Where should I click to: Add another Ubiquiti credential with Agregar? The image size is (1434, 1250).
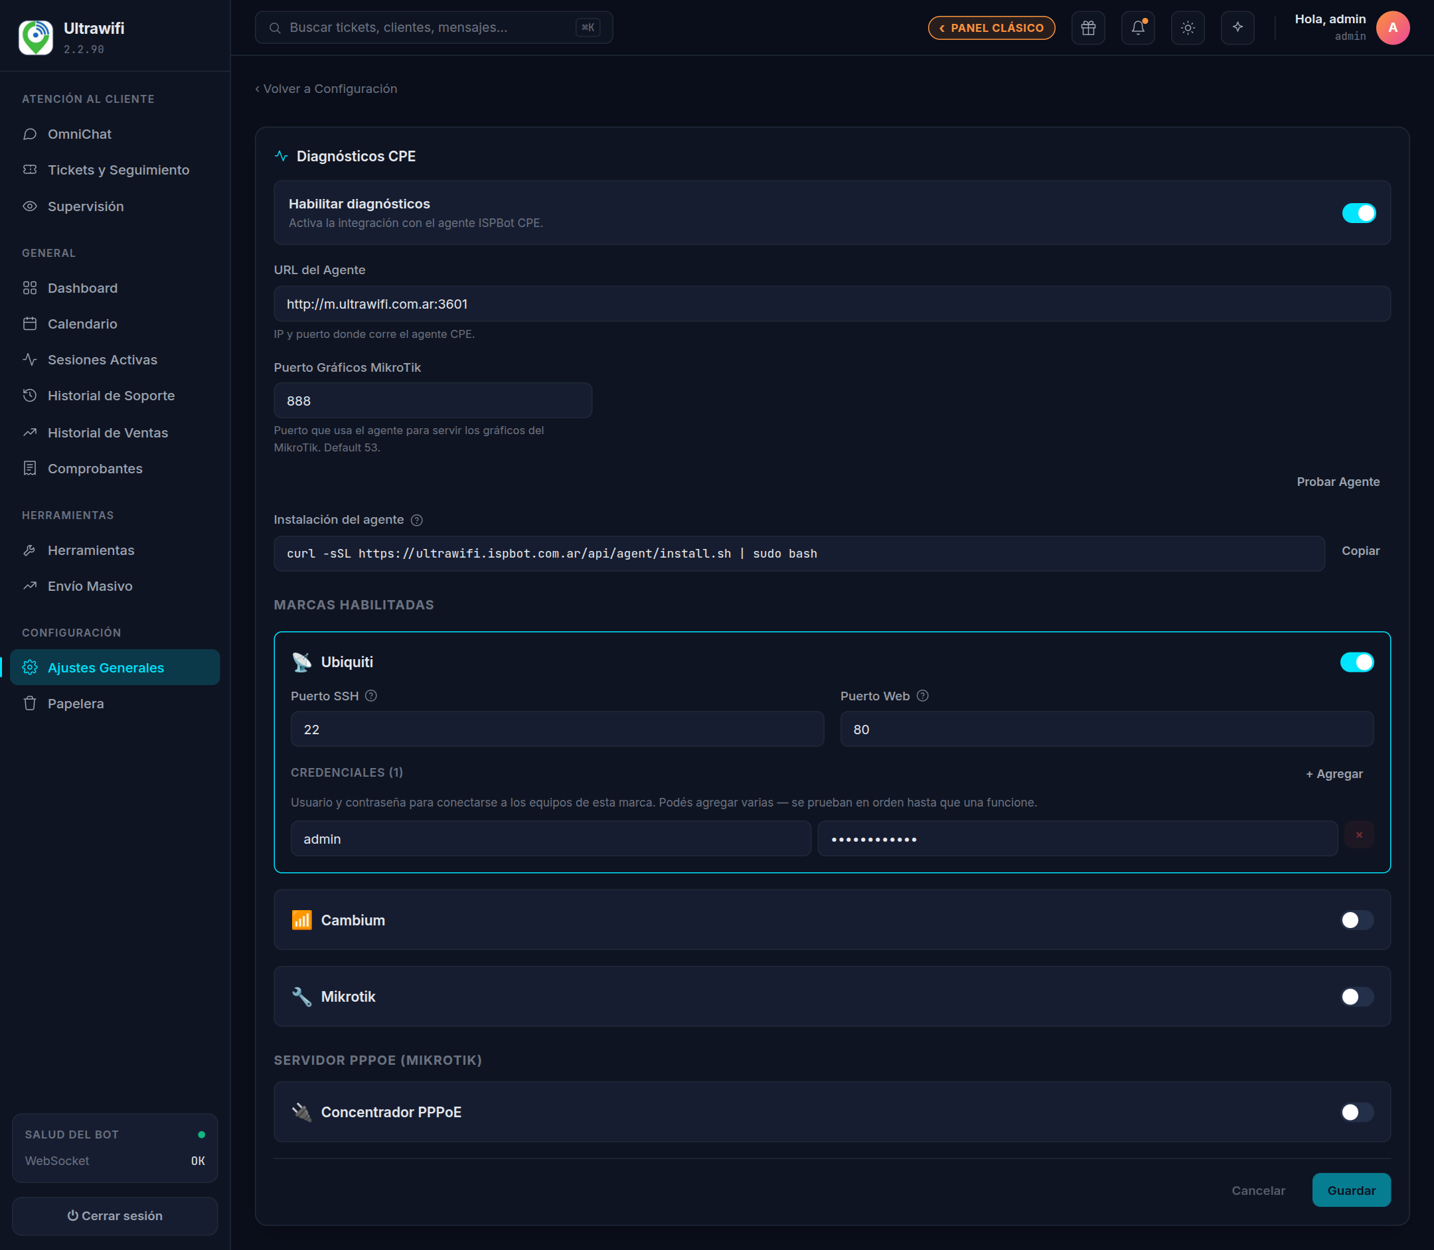[x=1334, y=774]
